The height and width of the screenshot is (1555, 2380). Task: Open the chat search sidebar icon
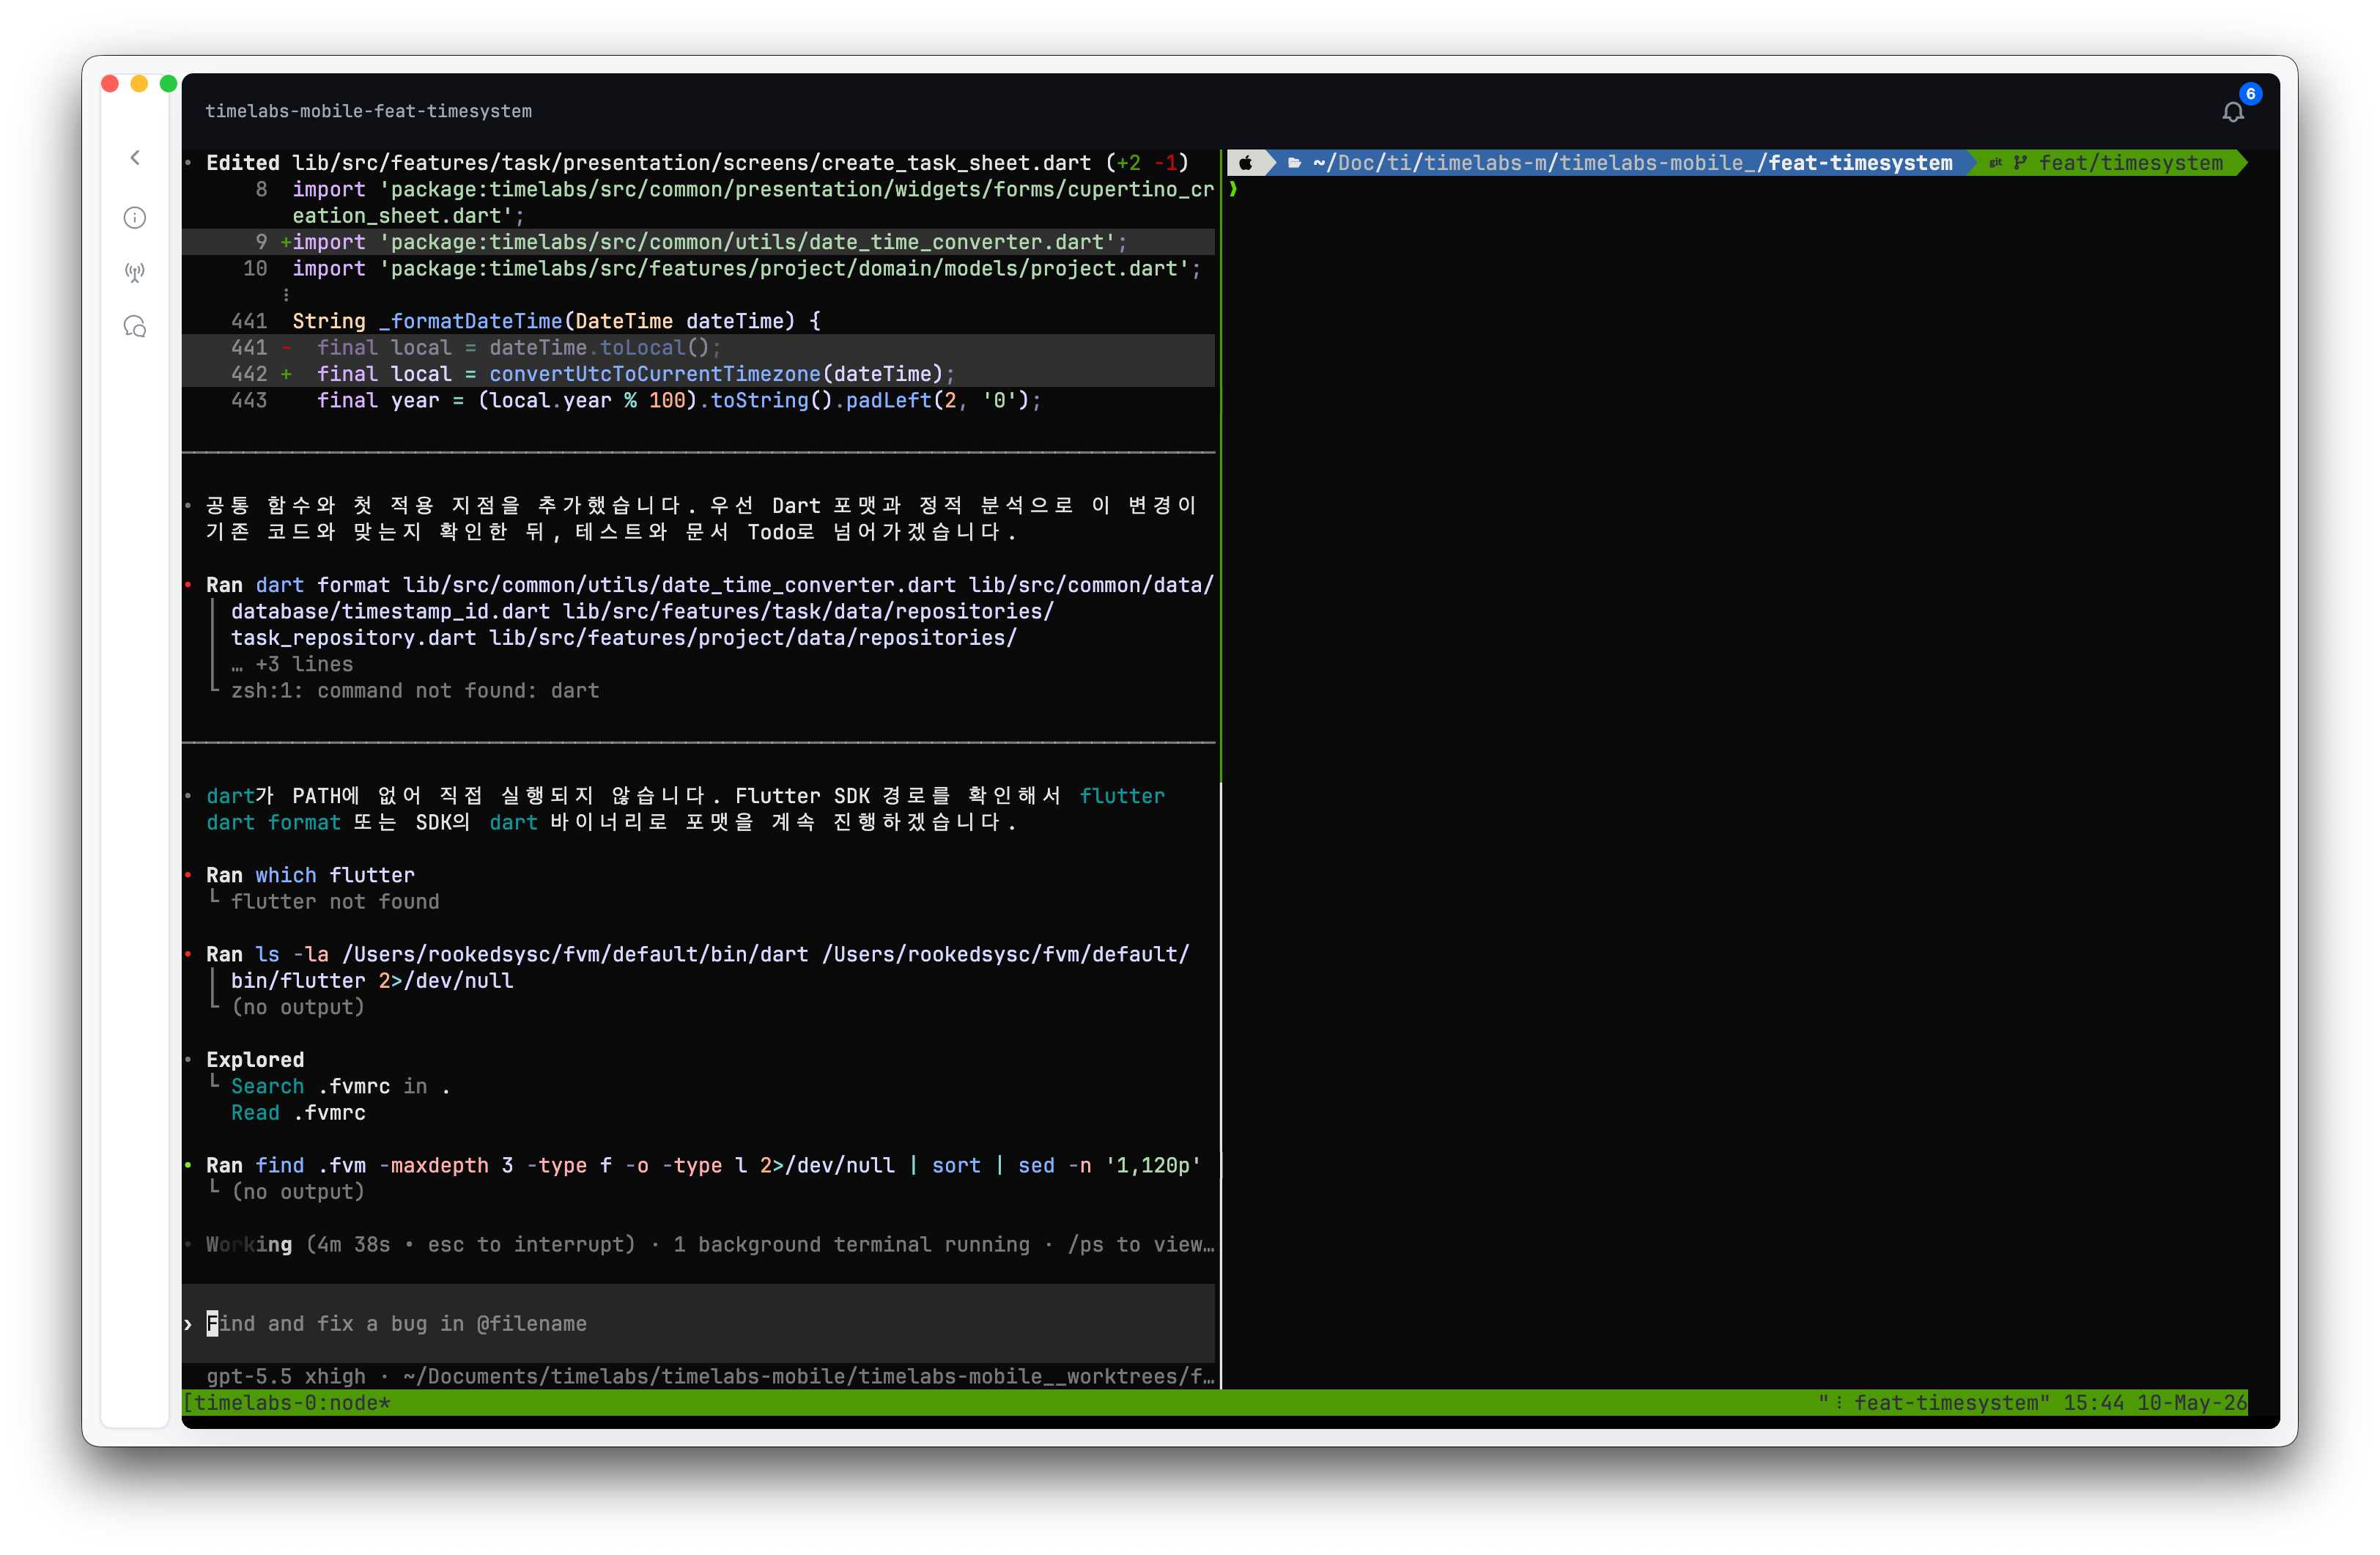[x=135, y=327]
